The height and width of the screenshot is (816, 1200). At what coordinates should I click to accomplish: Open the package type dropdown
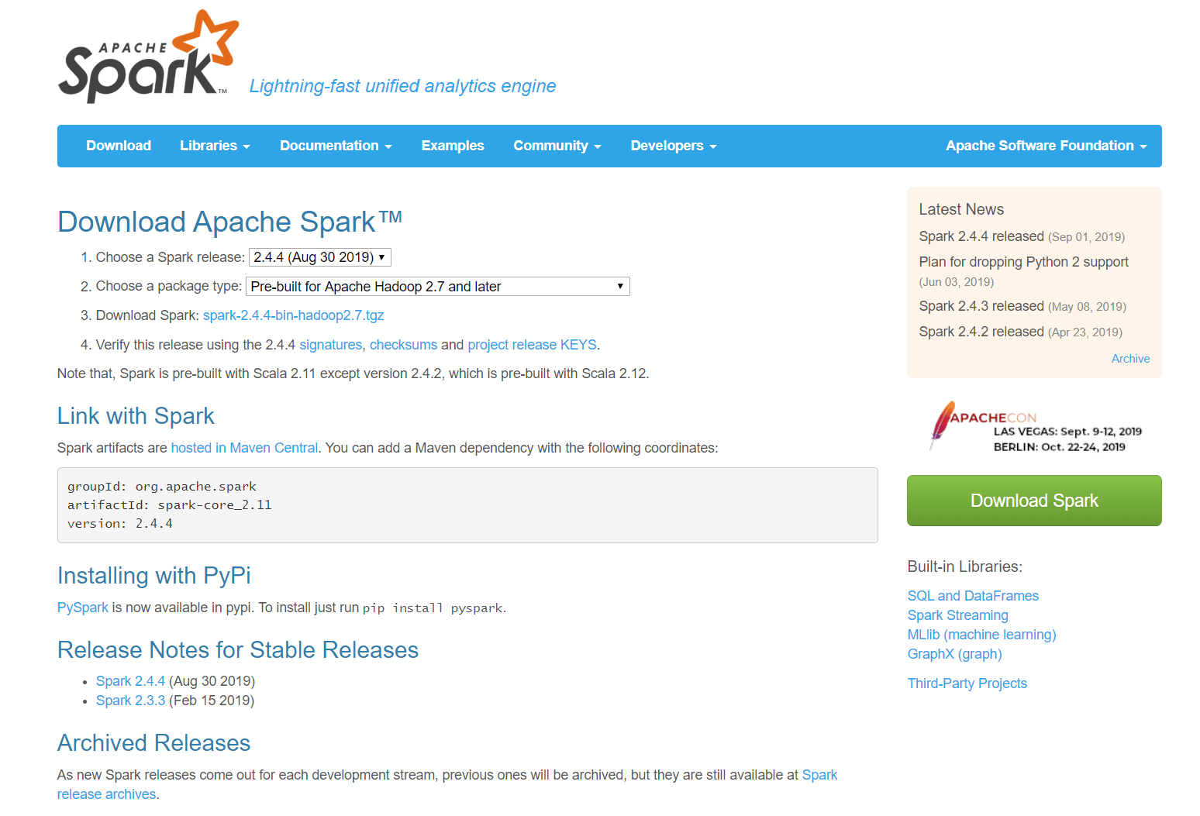(x=437, y=287)
